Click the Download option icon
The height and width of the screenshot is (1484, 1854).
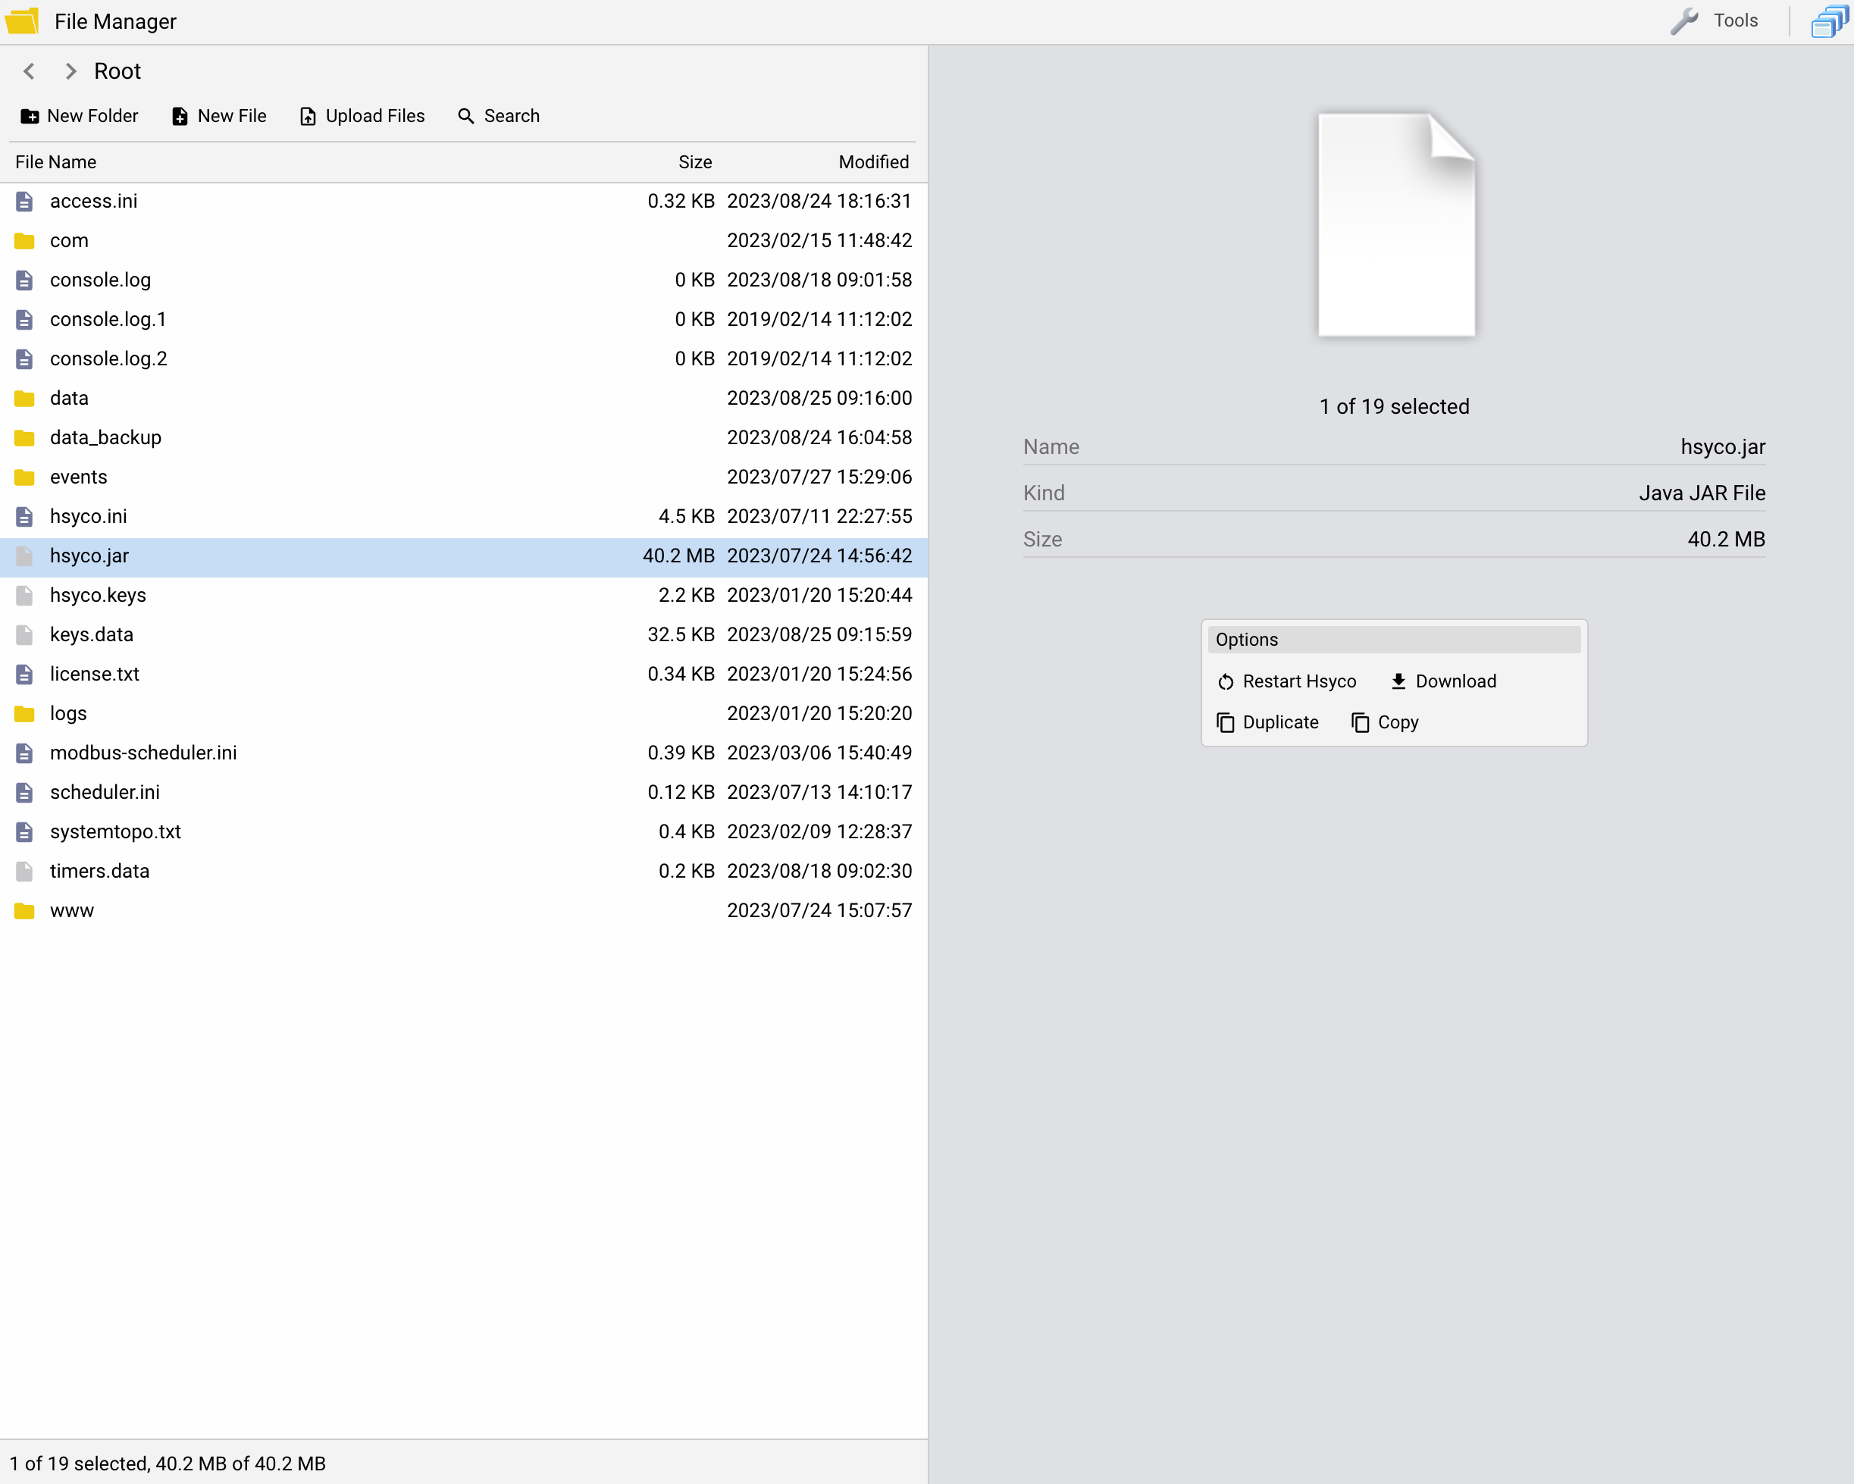click(x=1396, y=680)
